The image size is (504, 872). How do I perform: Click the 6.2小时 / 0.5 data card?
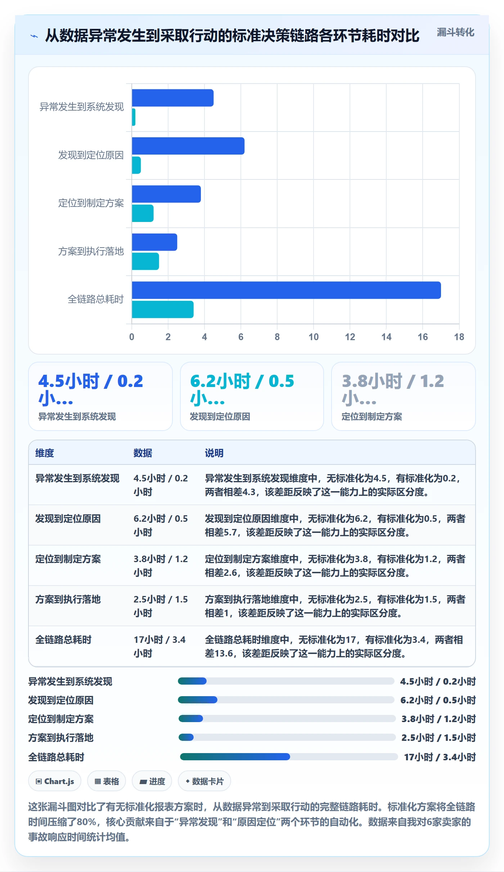[252, 396]
